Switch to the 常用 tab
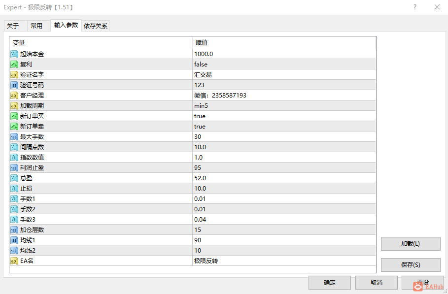The height and width of the screenshot is (294, 448). (39, 26)
